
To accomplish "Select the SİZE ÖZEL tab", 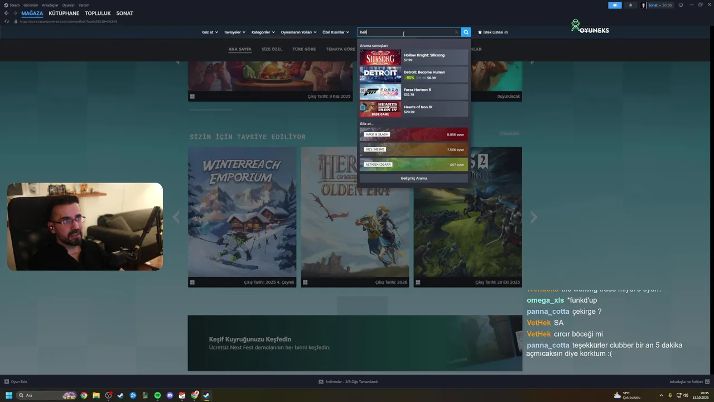I will (272, 49).
